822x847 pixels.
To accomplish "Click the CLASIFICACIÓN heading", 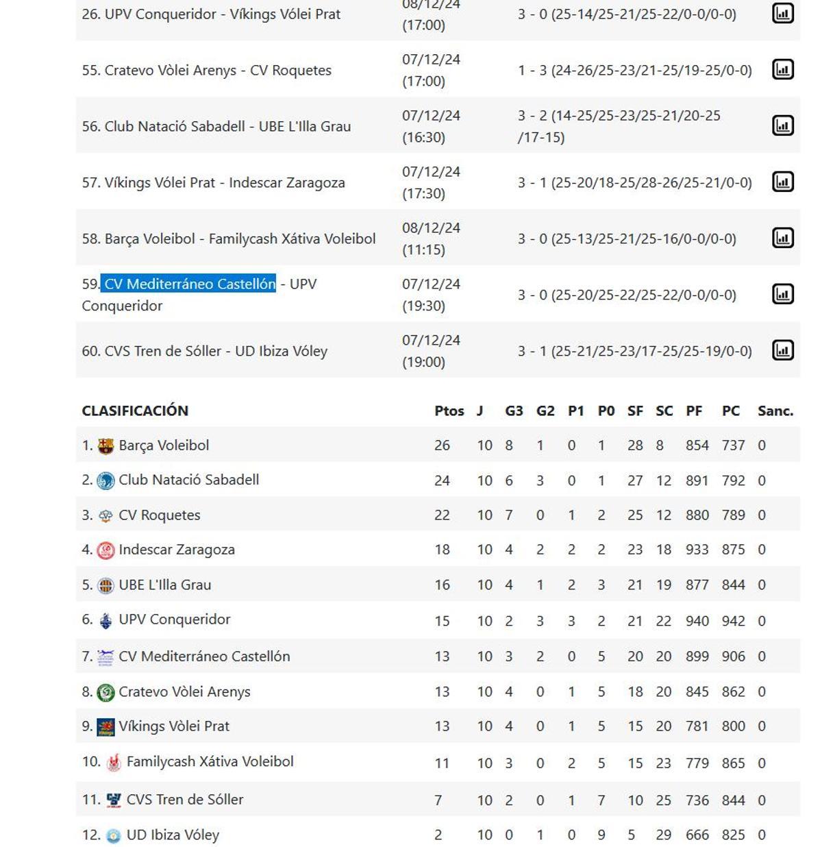I will (x=136, y=410).
